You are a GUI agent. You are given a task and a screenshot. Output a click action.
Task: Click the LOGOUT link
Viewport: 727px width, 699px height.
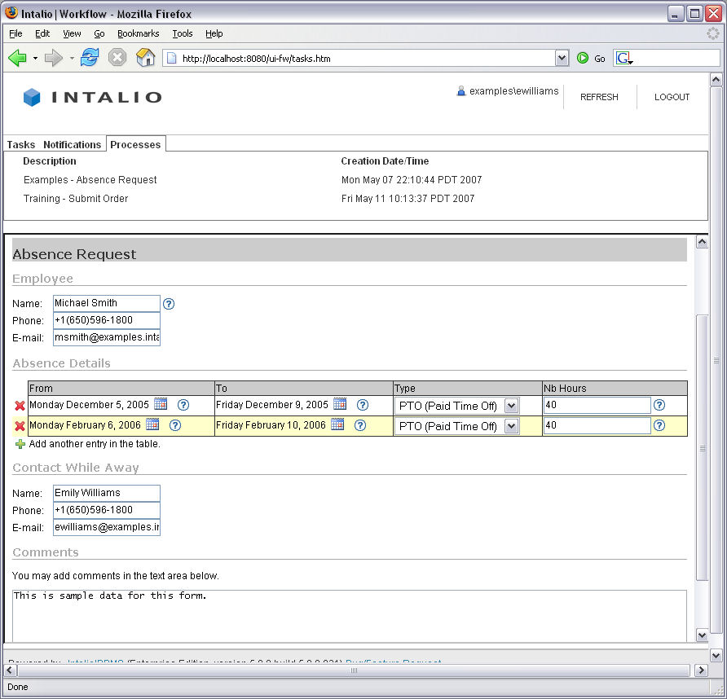672,97
